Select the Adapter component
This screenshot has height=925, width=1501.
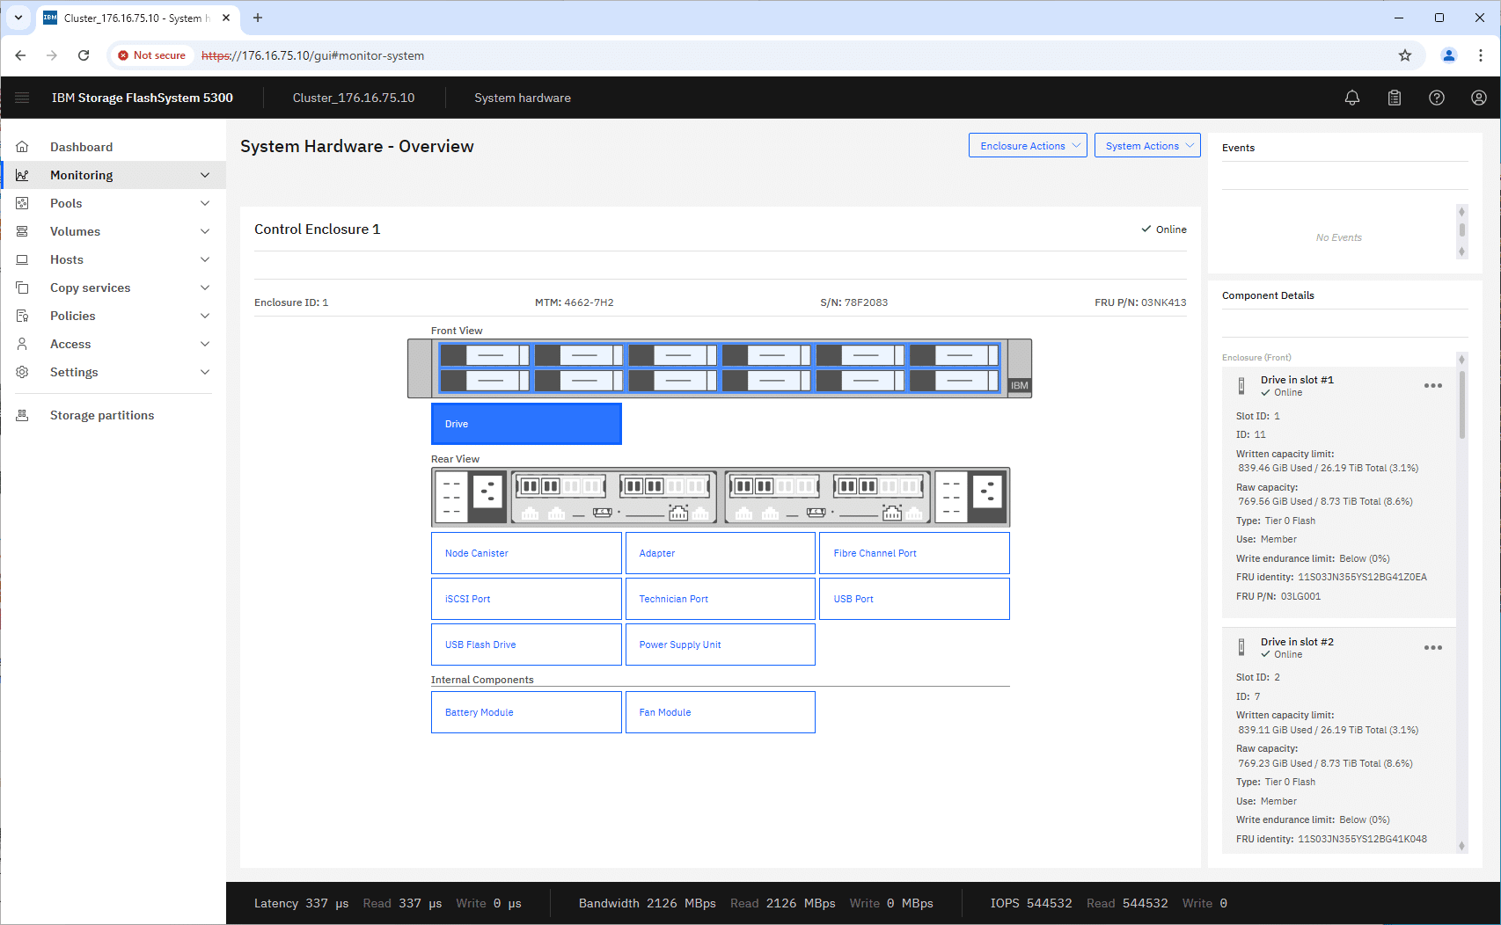coord(720,553)
